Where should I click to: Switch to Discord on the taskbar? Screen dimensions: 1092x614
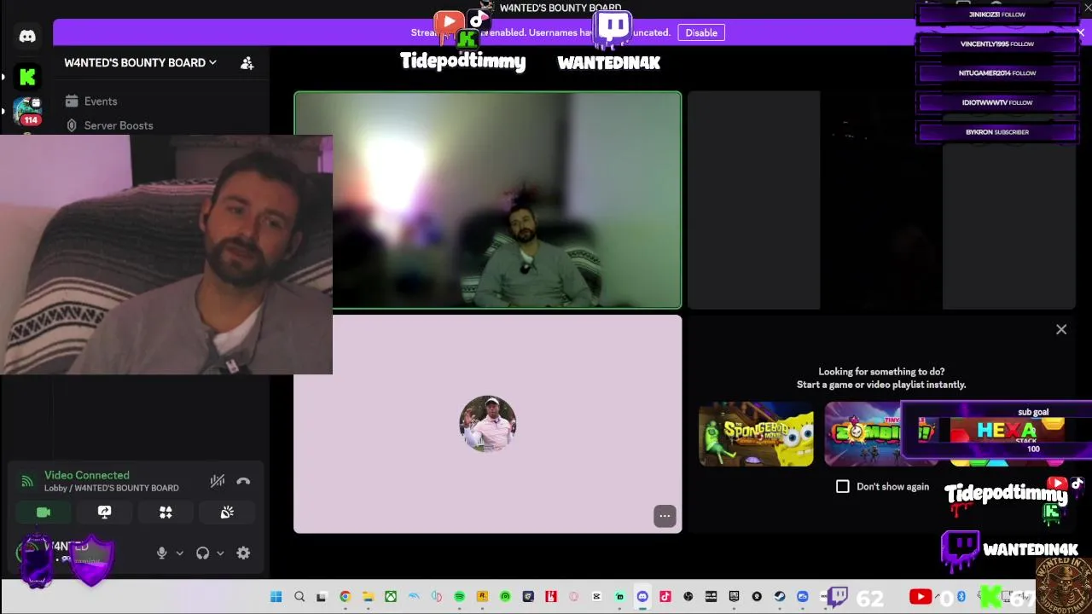point(642,597)
